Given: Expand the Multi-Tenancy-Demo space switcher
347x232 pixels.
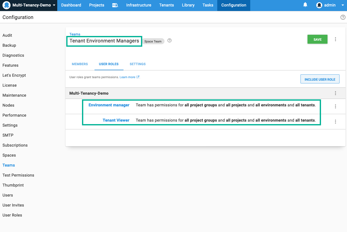Looking at the screenshot, I should pyautogui.click(x=54, y=5).
